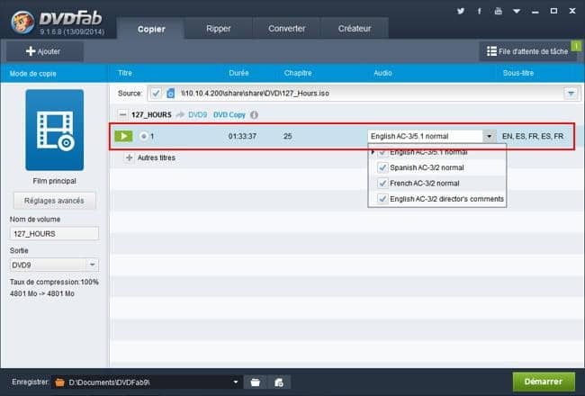Viewport: 585px width, 396px height.
Task: Click the Taux de compression:100% text
Action: (54, 282)
